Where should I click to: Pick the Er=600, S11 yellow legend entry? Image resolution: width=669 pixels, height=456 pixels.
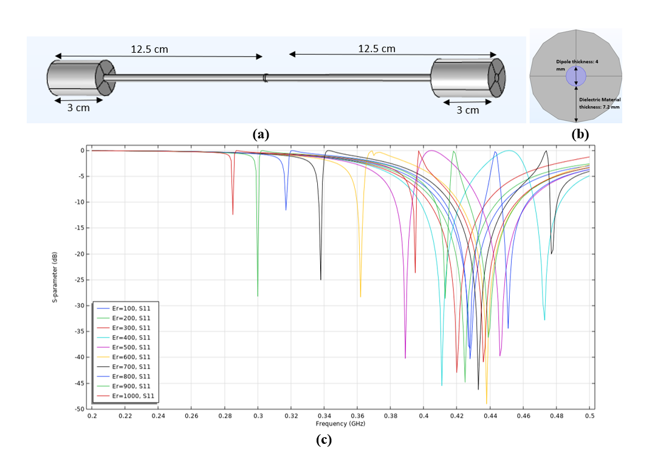(125, 357)
